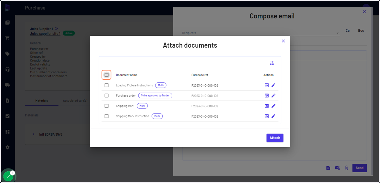380x183 pixels.
Task: Open the Recipients dropdown arrow
Action: pyautogui.click(x=338, y=33)
